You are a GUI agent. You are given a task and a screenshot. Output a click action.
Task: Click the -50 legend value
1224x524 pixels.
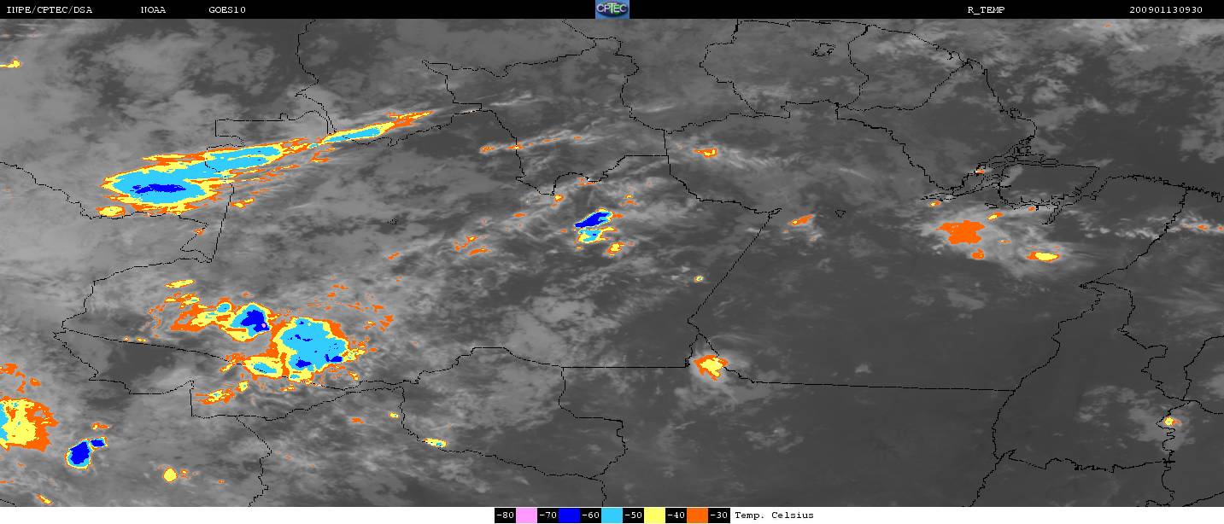pyautogui.click(x=634, y=515)
